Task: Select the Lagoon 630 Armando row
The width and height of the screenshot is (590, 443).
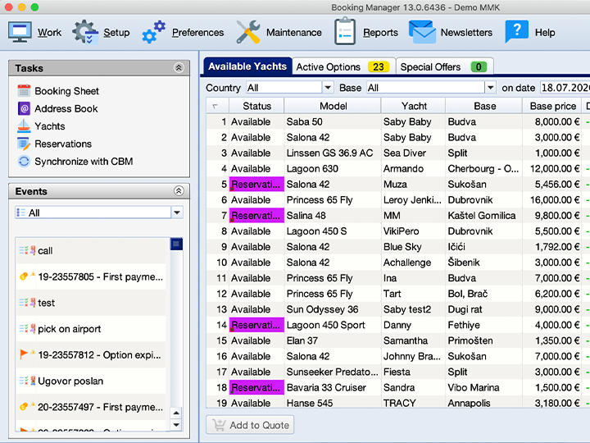Action: click(398, 168)
